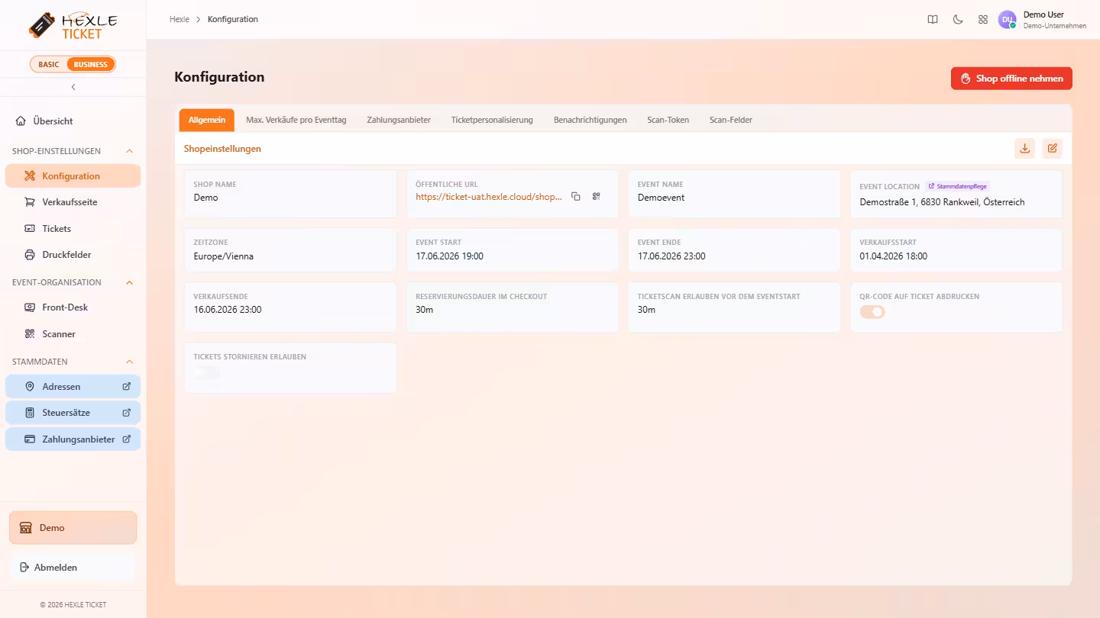Click the Demoevent event name value

click(661, 198)
